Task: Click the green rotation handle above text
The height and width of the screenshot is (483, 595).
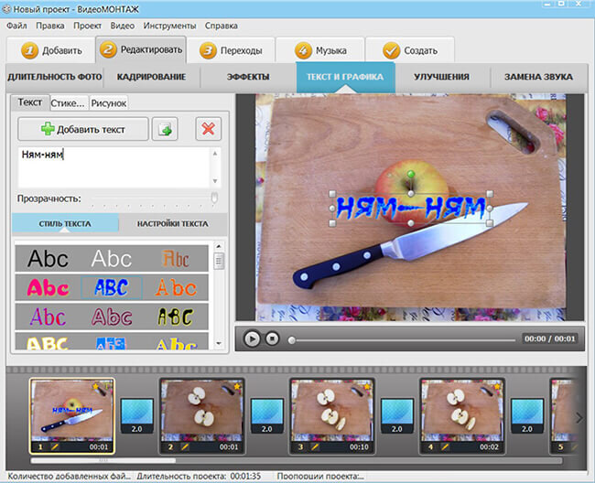Action: [411, 174]
